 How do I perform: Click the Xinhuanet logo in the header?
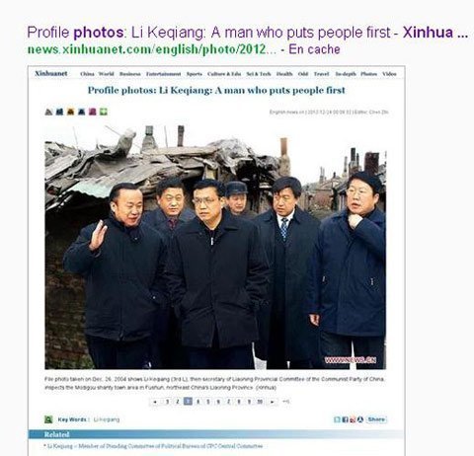tap(51, 73)
